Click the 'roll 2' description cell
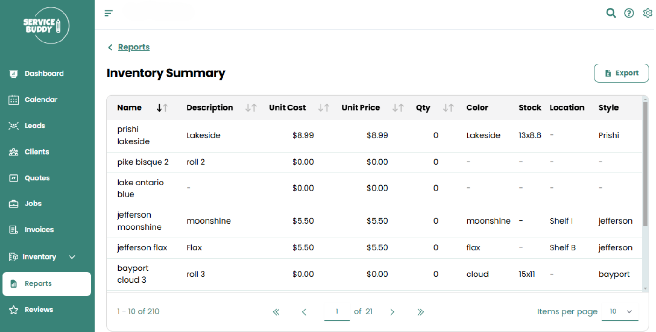Screen dimensions: 656x332 tap(195, 162)
